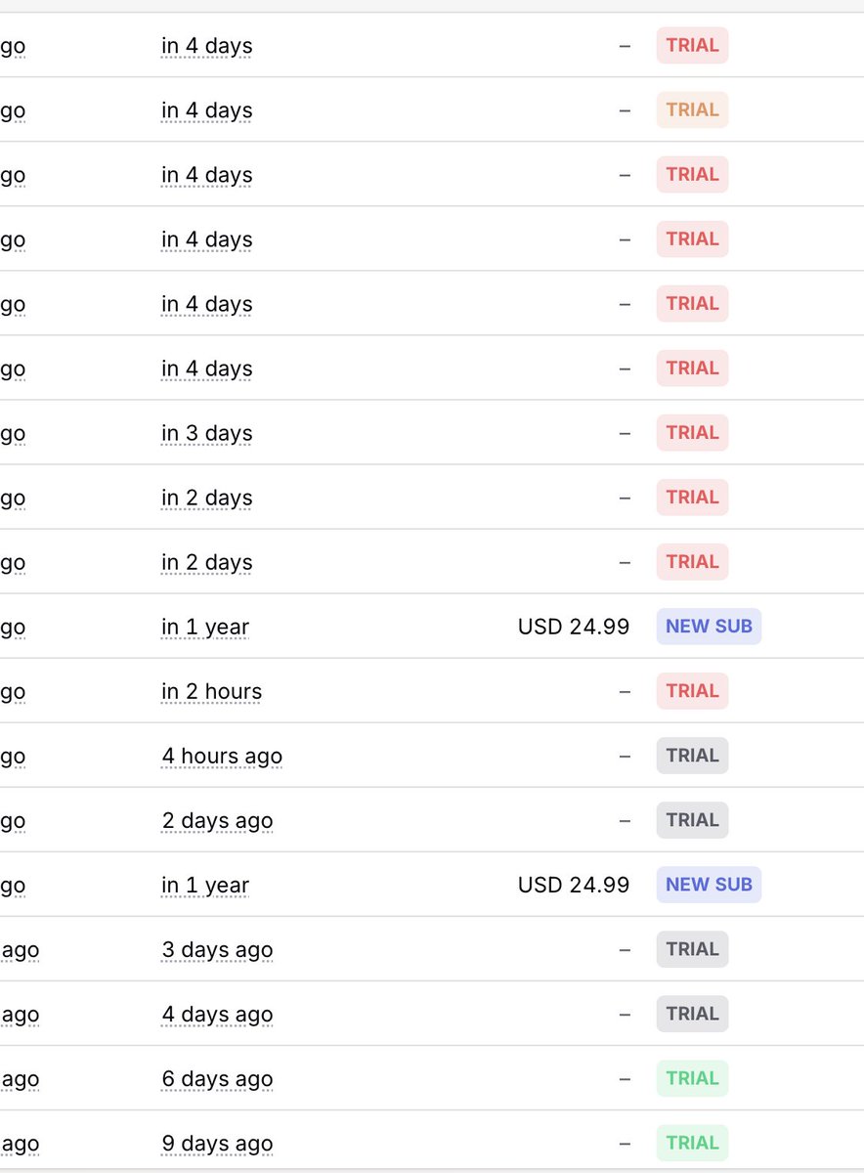Select USD 24.99 amount above "3 days ago" row

[x=574, y=885]
